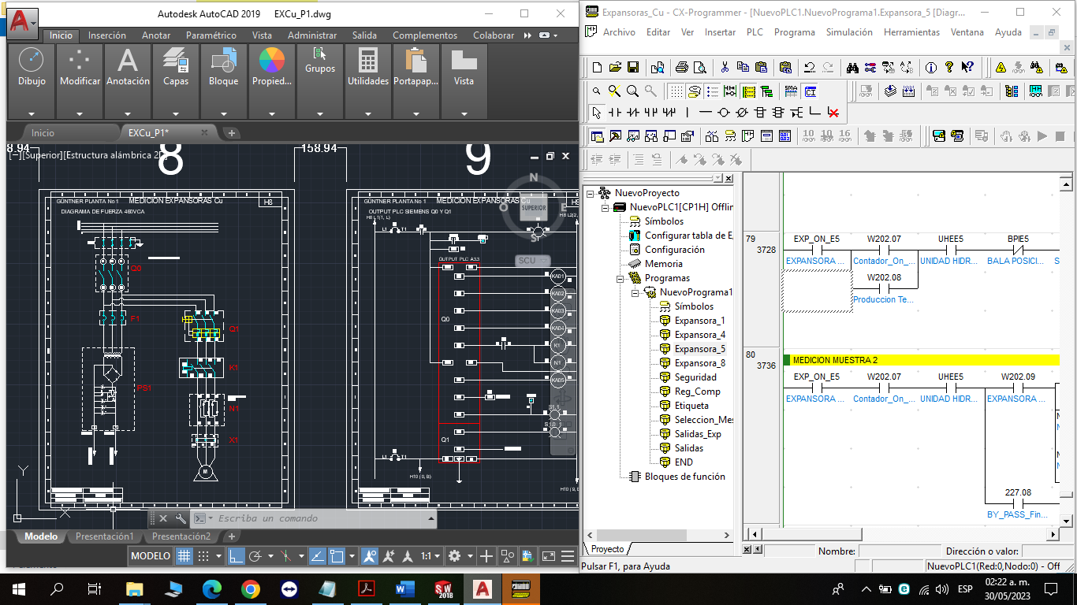The width and height of the screenshot is (1077, 605).
Task: Select the new open contact ladder tool
Action: click(x=616, y=113)
